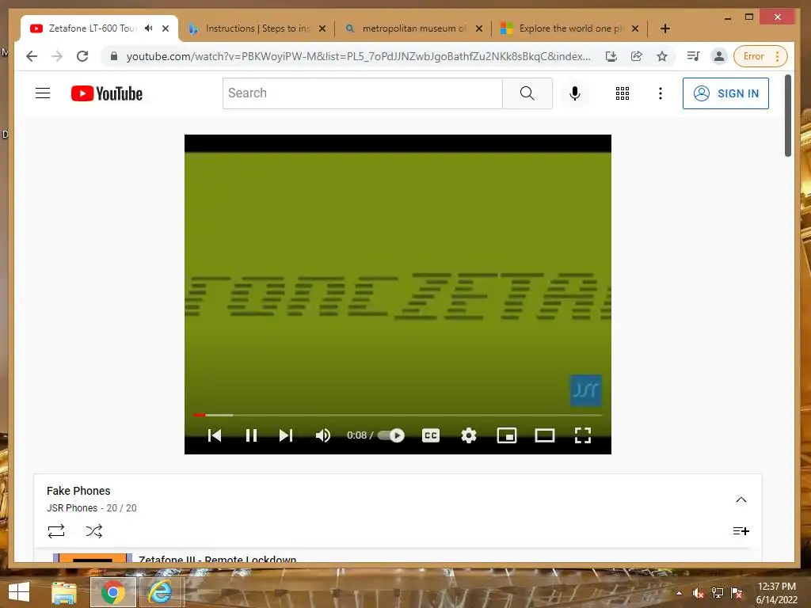This screenshot has height=608, width=811.
Task: Close the metropolitan museum tab
Action: (x=479, y=28)
